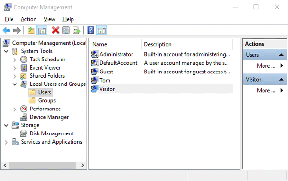Open the Help toolbar icon
Viewport: 288px width, 181px height.
coord(91,30)
